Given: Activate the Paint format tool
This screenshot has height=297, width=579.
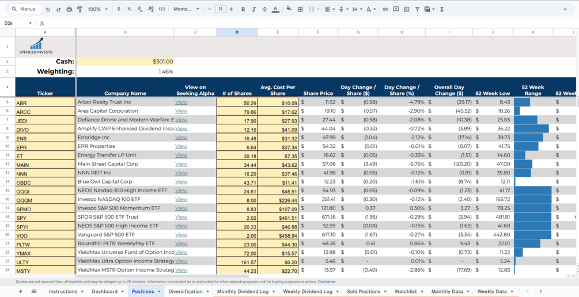Looking at the screenshot, I should tap(80, 9).
